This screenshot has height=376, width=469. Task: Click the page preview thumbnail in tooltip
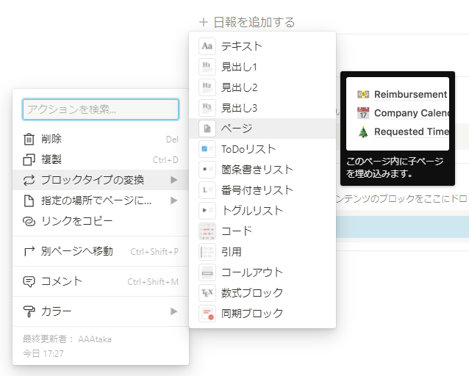click(x=398, y=114)
